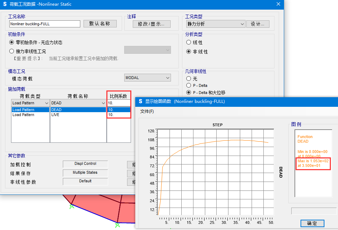Enable P - Delta with large displacement

click(189, 93)
